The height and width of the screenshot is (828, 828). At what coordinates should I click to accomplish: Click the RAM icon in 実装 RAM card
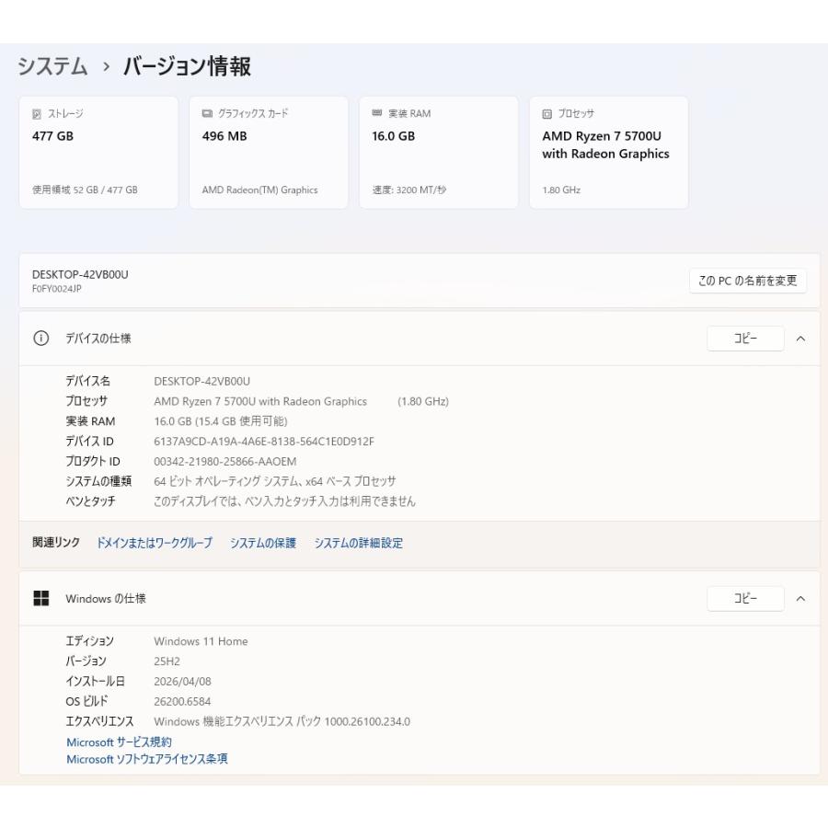(x=377, y=113)
